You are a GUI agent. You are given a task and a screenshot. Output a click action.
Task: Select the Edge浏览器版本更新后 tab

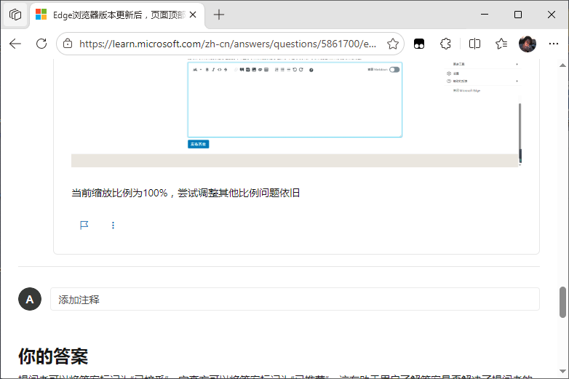117,15
